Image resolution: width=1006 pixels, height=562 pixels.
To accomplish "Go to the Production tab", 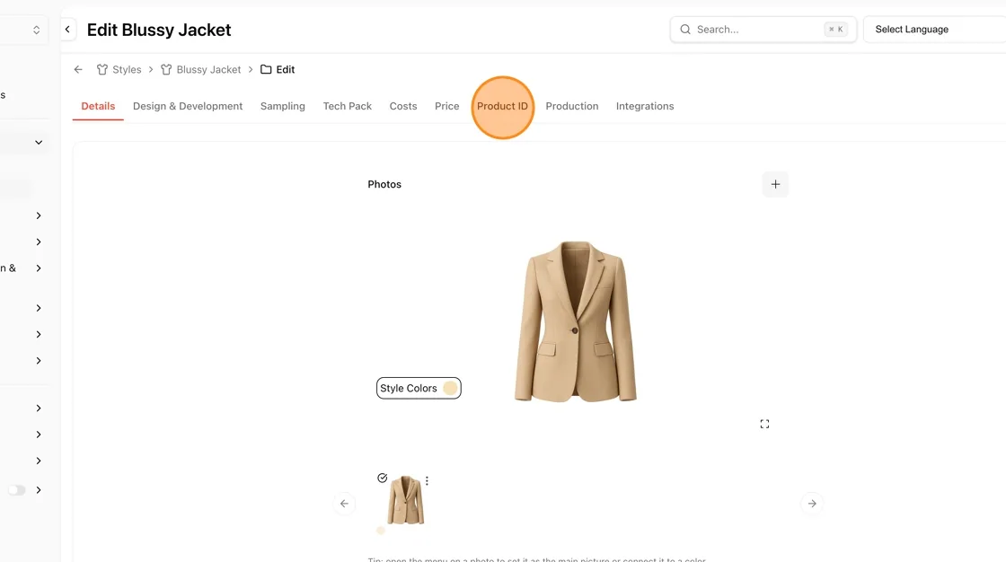I will point(571,106).
